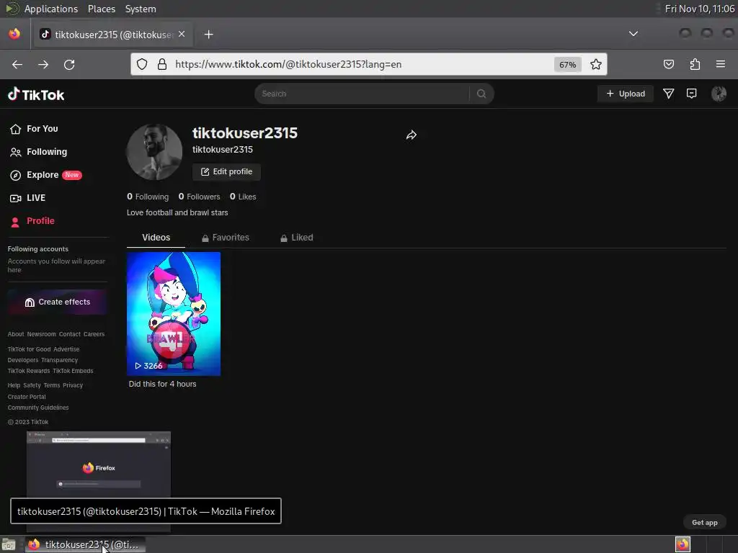Click the Get app button

(x=704, y=523)
